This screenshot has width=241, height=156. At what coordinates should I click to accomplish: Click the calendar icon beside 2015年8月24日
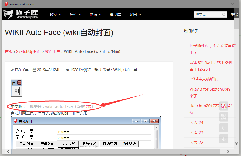coord(34,70)
